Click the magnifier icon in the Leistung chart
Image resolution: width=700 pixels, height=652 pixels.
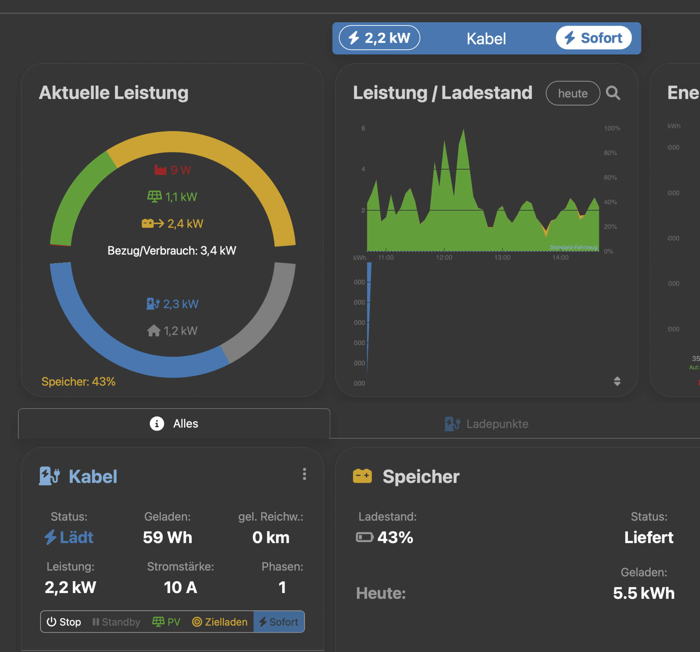[613, 93]
